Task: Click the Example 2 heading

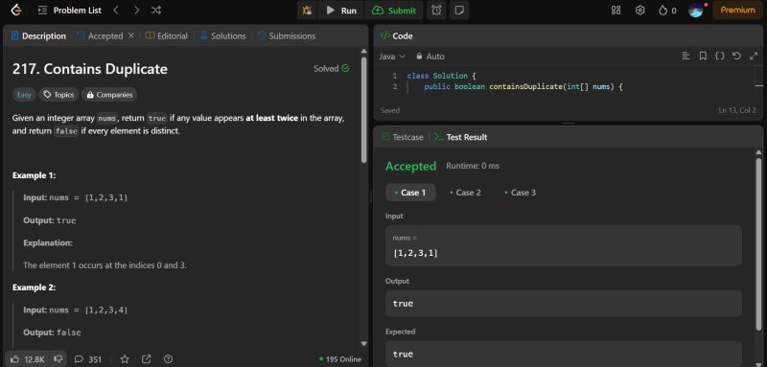Action: click(x=34, y=287)
